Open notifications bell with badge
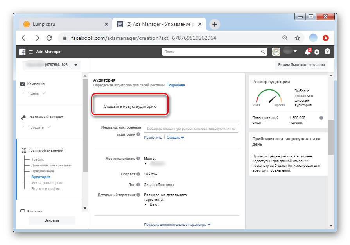 click(x=308, y=52)
